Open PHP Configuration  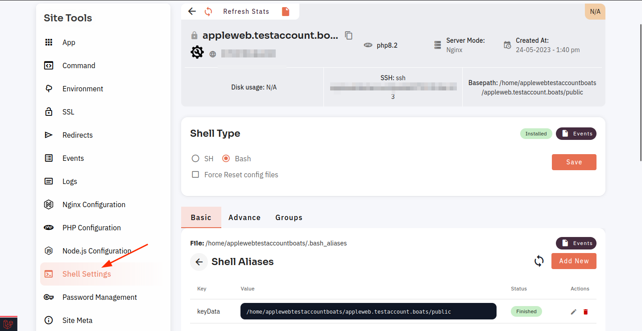pos(91,228)
